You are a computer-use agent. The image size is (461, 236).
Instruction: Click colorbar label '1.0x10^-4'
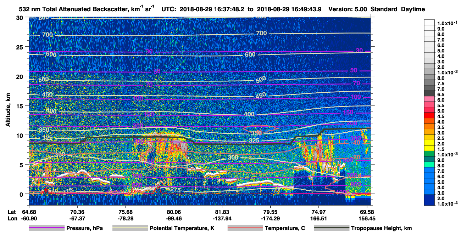[x=448, y=204]
